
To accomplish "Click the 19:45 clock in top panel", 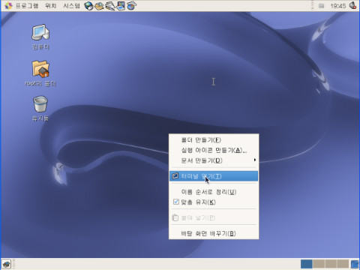I will point(338,6).
